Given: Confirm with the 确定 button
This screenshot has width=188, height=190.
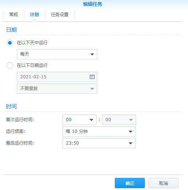Looking at the screenshot, I should pos(130,183).
